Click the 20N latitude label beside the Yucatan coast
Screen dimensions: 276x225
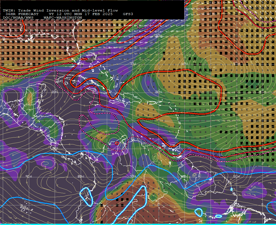point(55,92)
